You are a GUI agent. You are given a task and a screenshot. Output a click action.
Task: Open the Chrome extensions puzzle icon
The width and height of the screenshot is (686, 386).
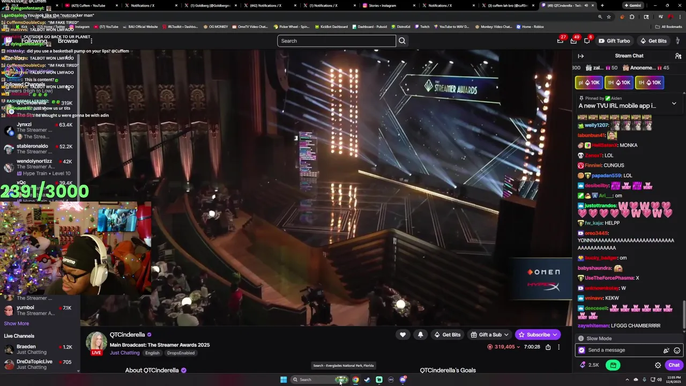pyautogui.click(x=632, y=17)
